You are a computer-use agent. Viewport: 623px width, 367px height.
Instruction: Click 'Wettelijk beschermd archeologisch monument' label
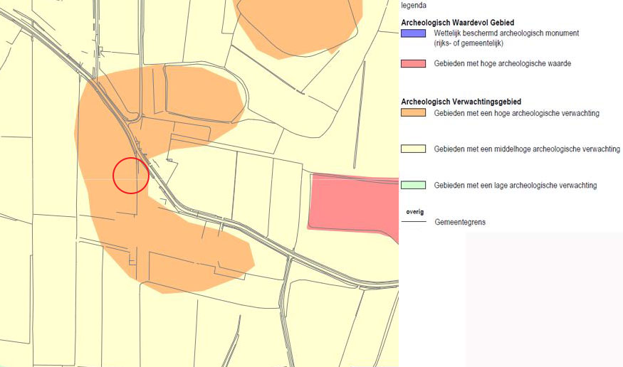coord(506,33)
